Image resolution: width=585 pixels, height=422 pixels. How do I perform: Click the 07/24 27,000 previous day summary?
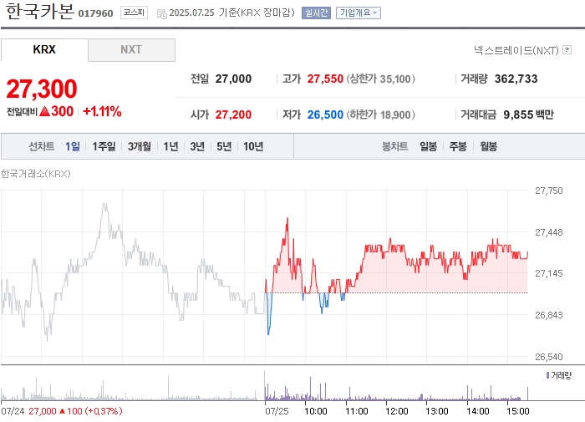click(62, 411)
